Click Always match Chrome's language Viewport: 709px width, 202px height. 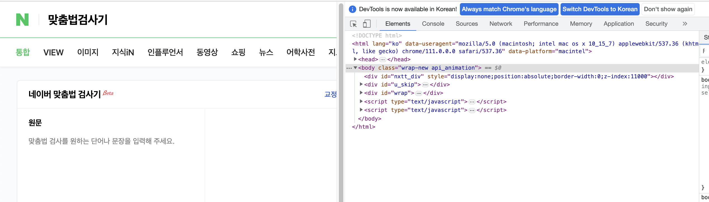509,9
